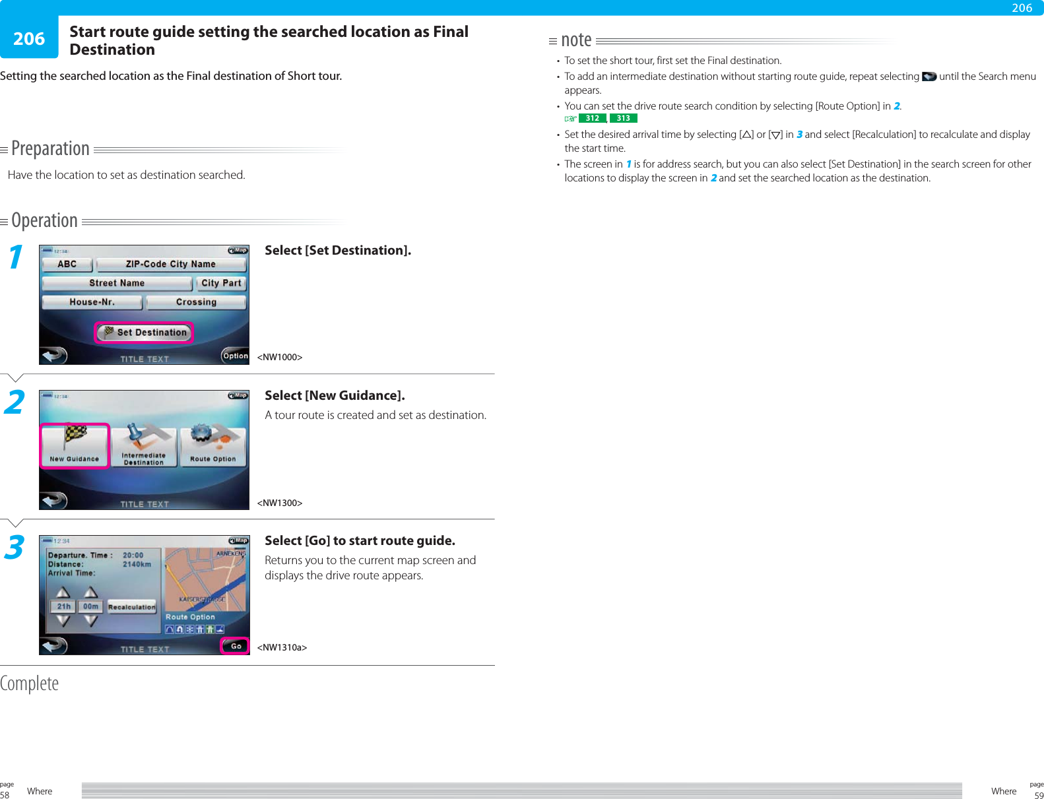
Task: Click the note section heading
Action: (x=576, y=40)
